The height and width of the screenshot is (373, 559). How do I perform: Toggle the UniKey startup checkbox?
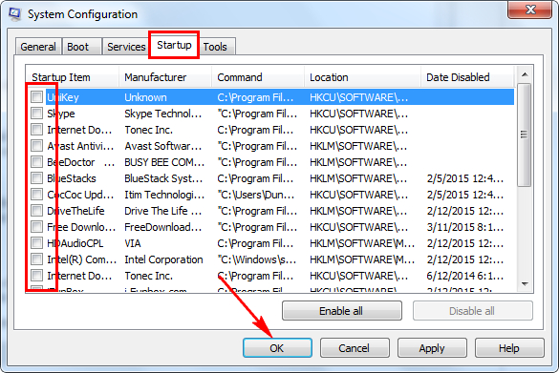36,96
